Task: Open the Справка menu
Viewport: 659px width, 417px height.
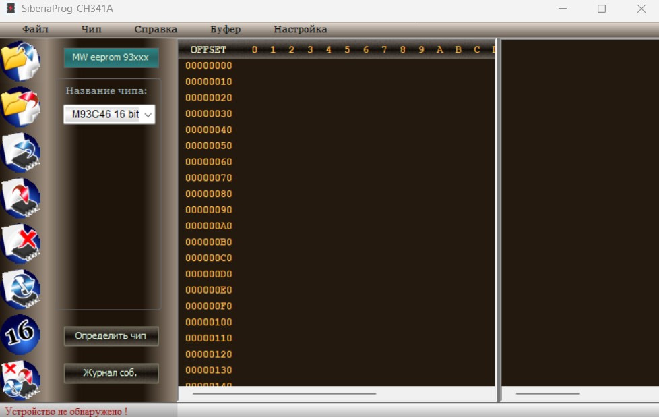Action: click(156, 29)
